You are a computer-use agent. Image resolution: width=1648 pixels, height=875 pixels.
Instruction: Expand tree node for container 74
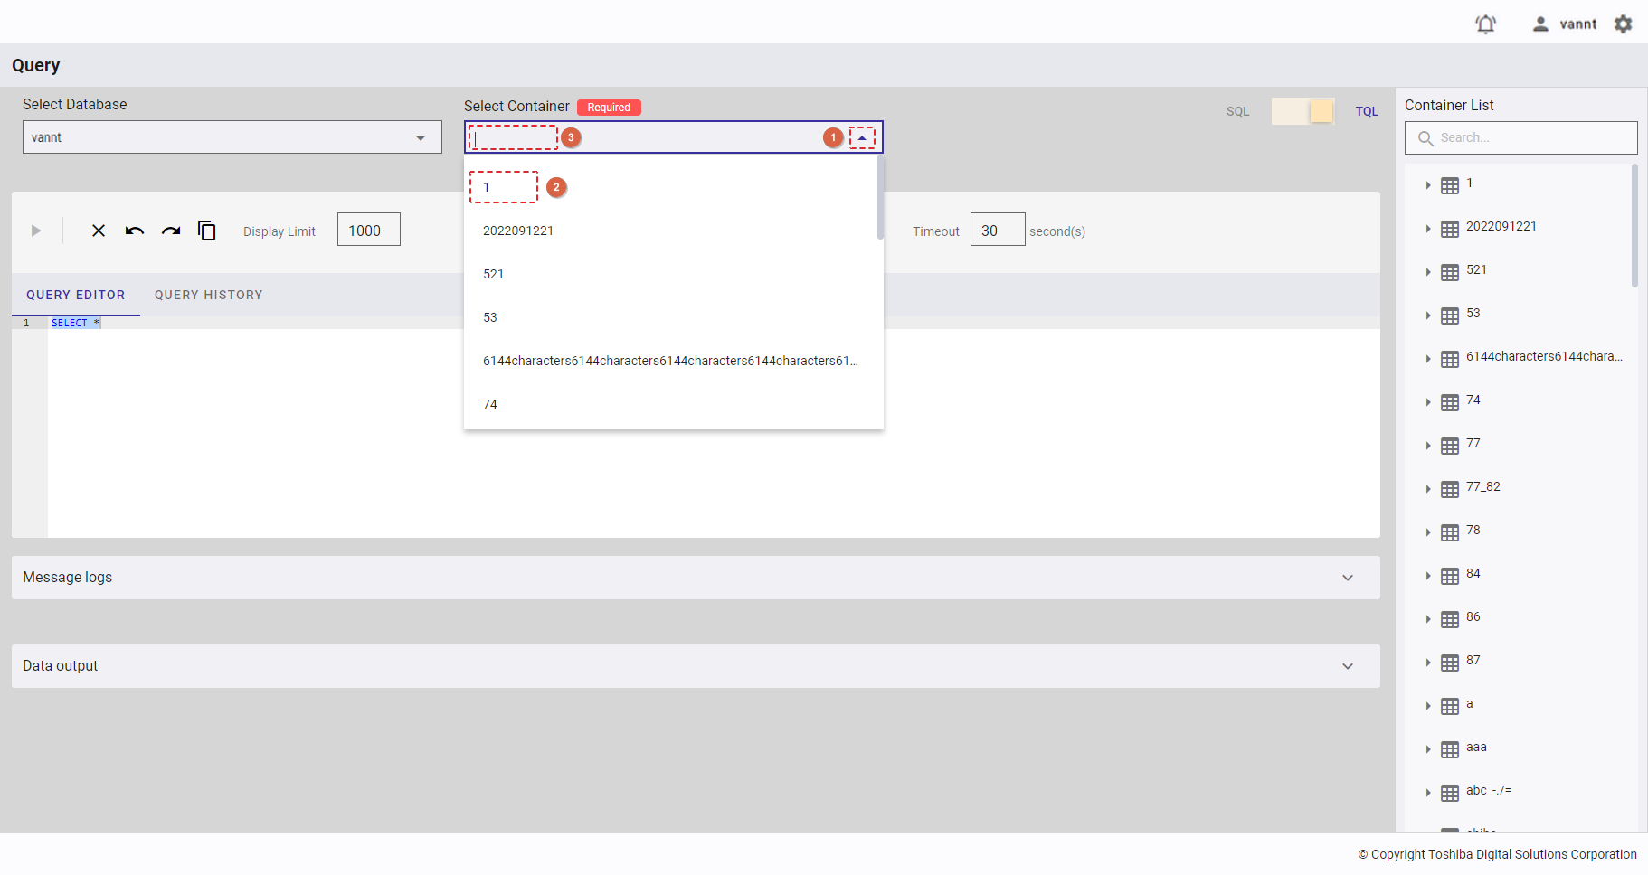[1428, 402]
